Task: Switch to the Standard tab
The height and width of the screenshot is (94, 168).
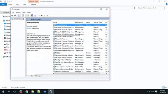Action: (x=38, y=76)
